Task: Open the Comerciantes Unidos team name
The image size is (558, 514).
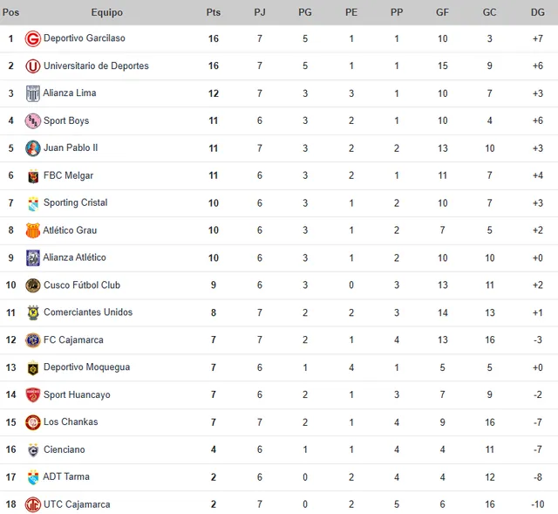Action: point(88,312)
